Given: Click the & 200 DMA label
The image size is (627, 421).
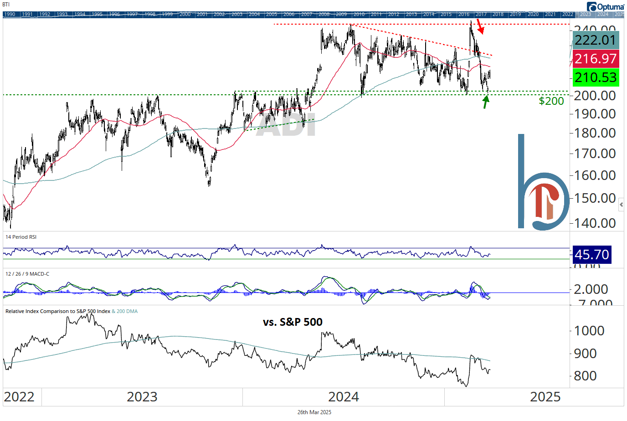Looking at the screenshot, I should tap(125, 312).
